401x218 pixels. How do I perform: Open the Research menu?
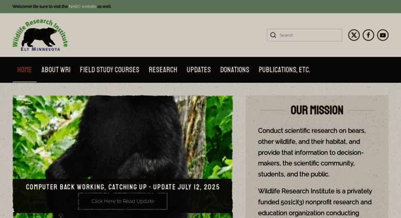point(163,70)
